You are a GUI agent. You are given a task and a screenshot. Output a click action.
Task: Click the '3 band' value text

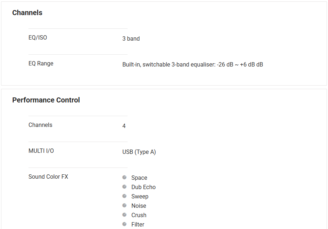131,39
